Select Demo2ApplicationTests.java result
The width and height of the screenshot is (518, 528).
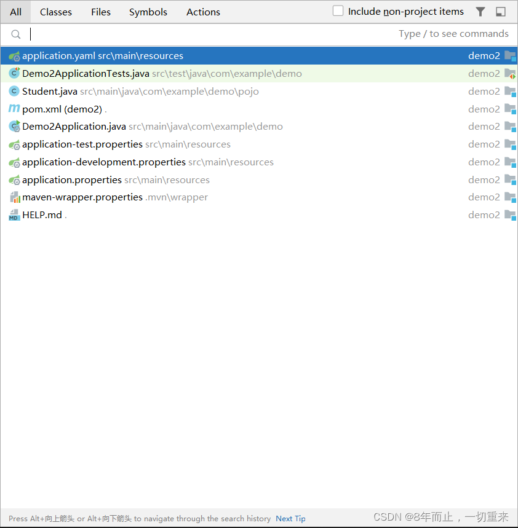(259, 73)
